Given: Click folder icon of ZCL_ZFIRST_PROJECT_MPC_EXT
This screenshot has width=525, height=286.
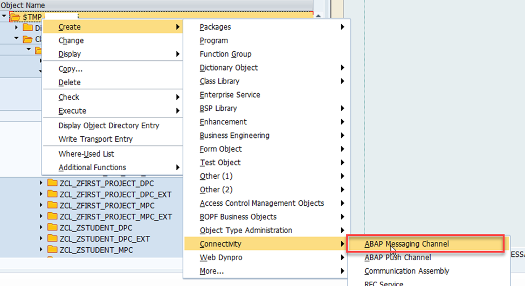Looking at the screenshot, I should (52, 216).
